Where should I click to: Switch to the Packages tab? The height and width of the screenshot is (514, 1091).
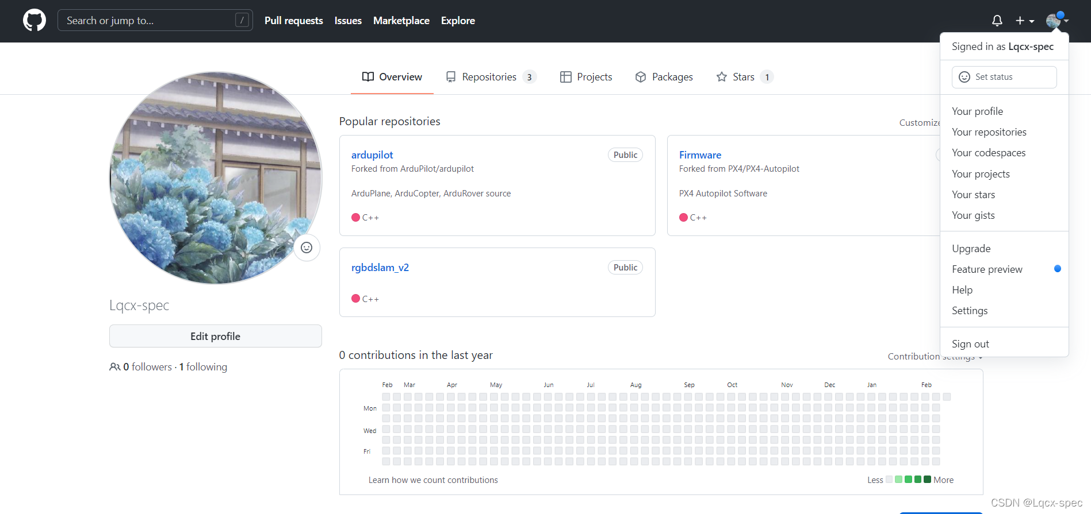(x=664, y=77)
